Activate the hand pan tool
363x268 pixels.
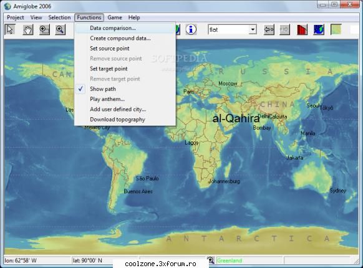(28, 30)
